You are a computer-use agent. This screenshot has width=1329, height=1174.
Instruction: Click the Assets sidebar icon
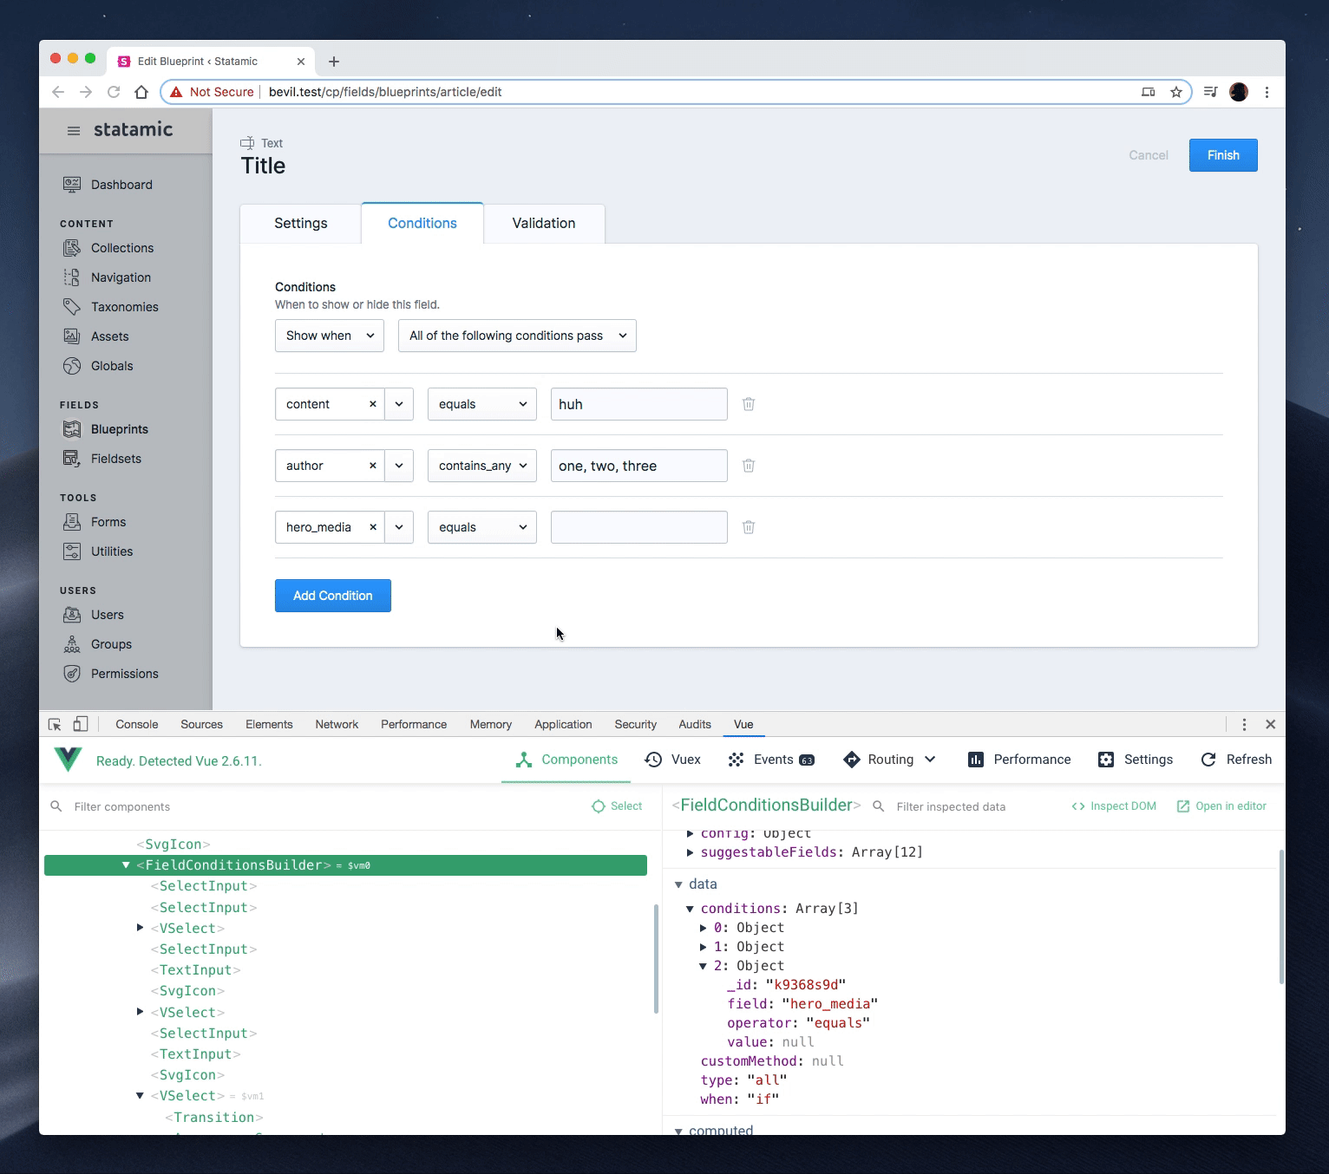pos(72,336)
